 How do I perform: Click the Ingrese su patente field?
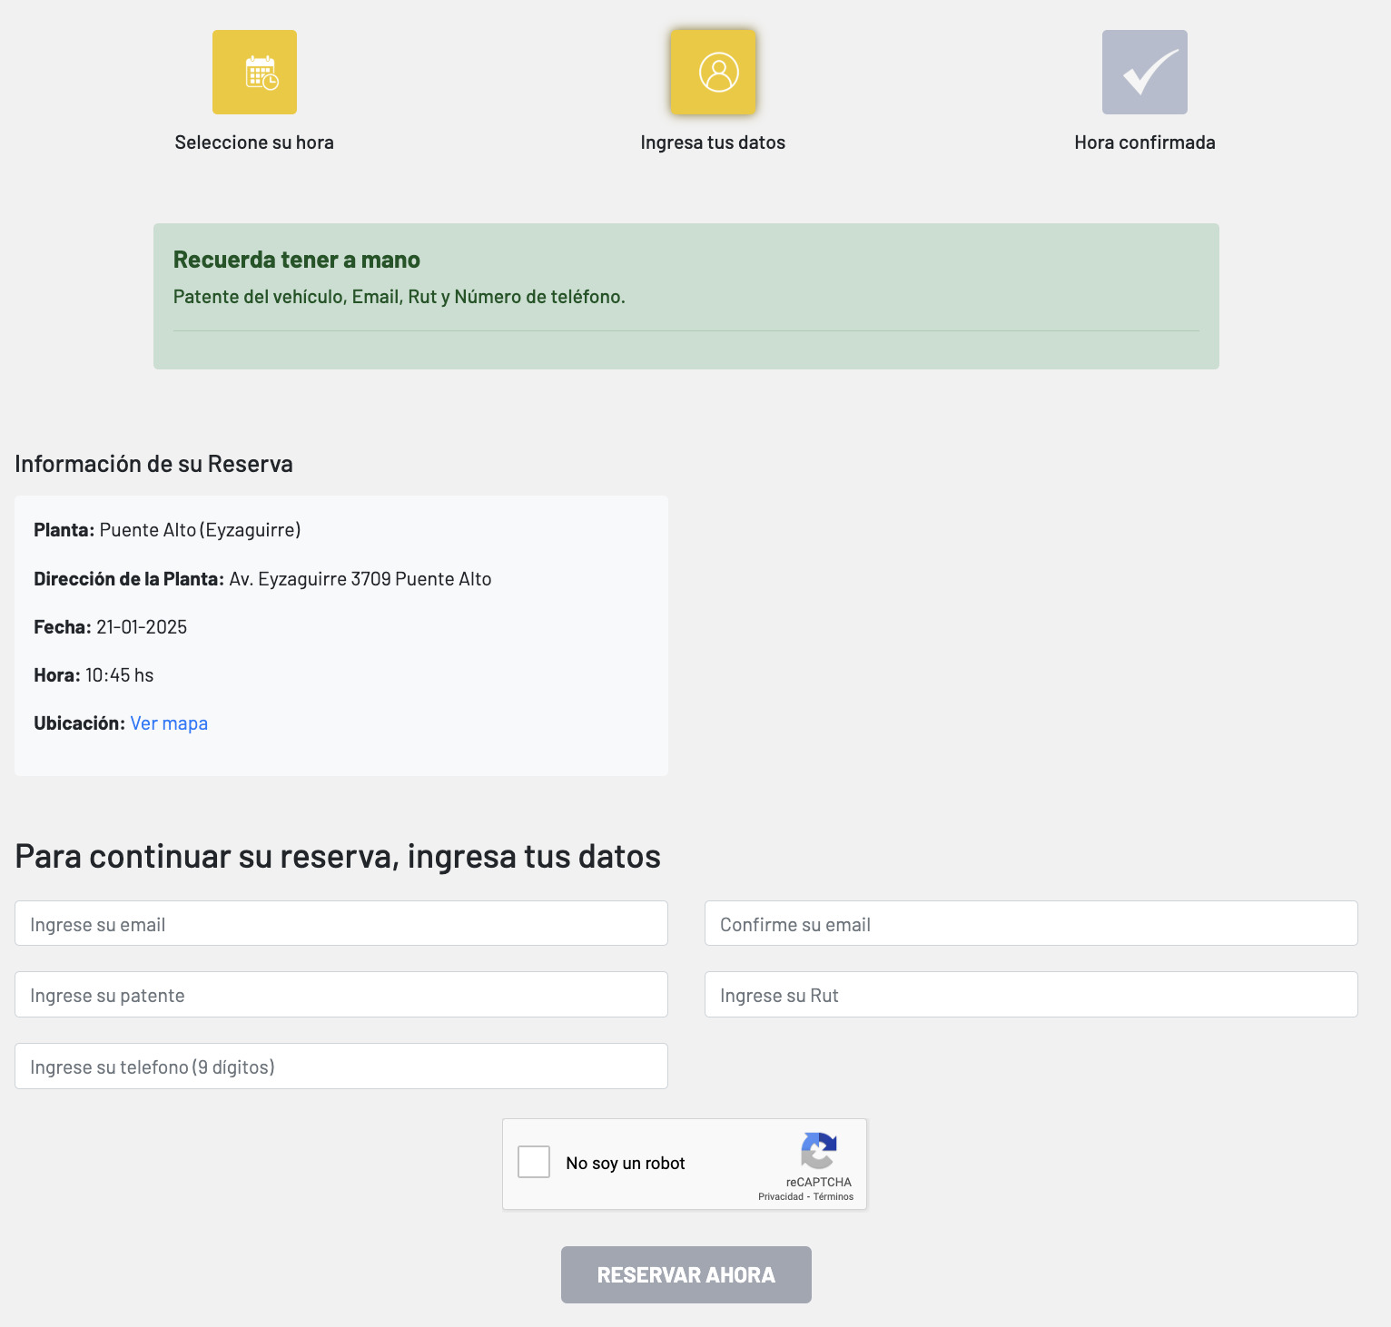(x=340, y=994)
